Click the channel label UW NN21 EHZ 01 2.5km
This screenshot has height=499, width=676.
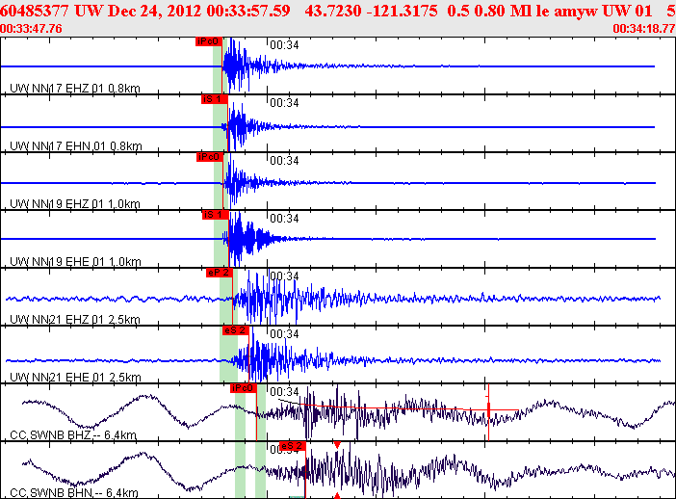tap(74, 320)
